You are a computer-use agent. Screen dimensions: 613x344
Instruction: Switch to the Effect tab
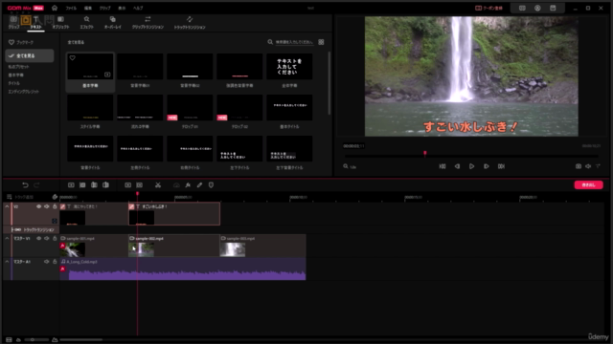point(87,22)
